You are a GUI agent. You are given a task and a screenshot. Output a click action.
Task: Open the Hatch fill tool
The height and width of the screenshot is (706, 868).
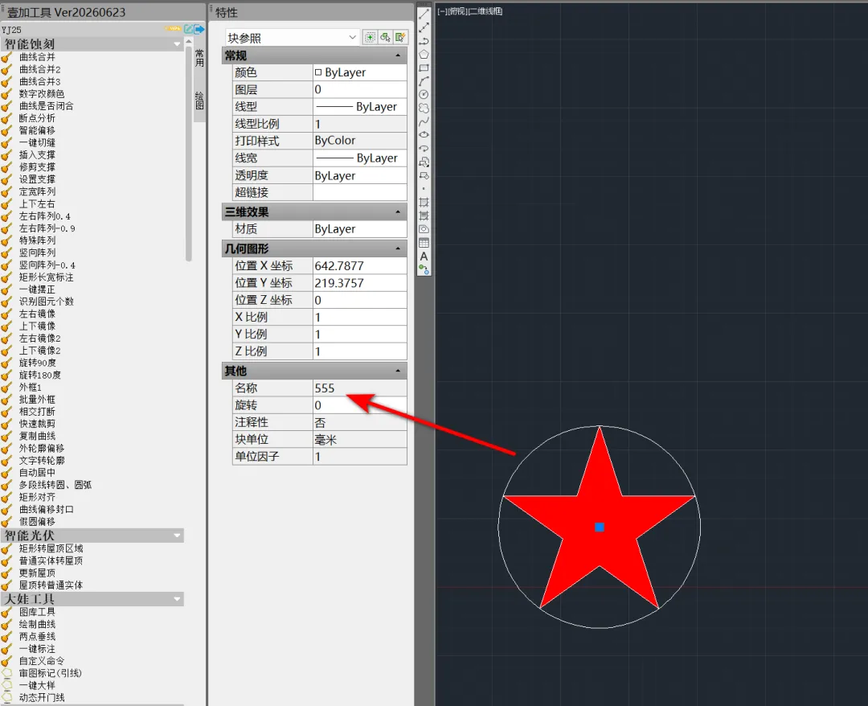coord(424,202)
